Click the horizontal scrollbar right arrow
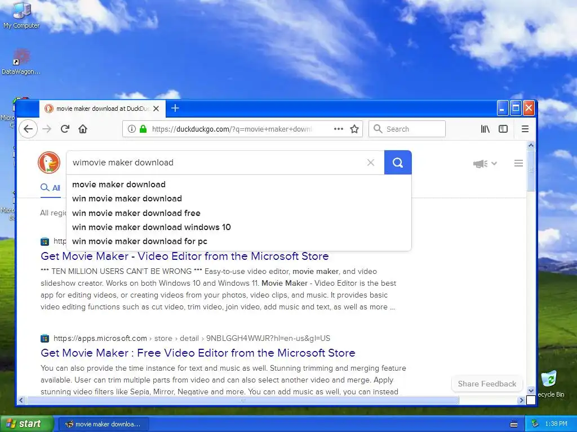Image resolution: width=577 pixels, height=432 pixels. [x=521, y=400]
